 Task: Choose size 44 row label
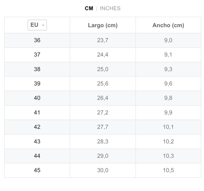pos(37,156)
